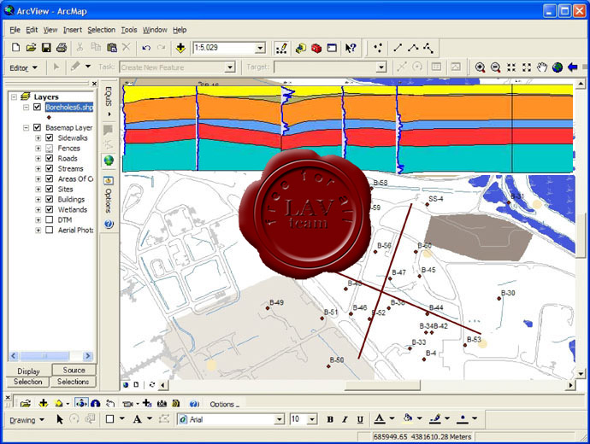Select the Zoom Out magnifier tool

click(496, 67)
